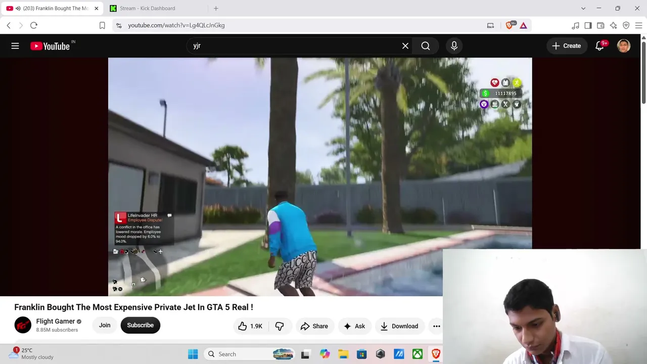
Task: Open a new browser tab
Action: tap(216, 8)
